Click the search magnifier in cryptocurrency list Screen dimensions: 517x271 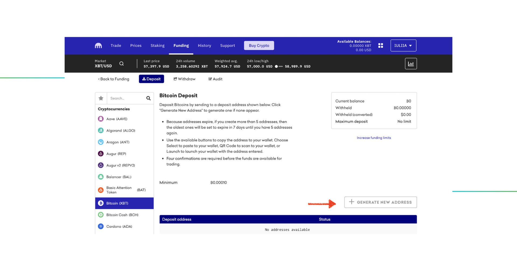click(148, 98)
